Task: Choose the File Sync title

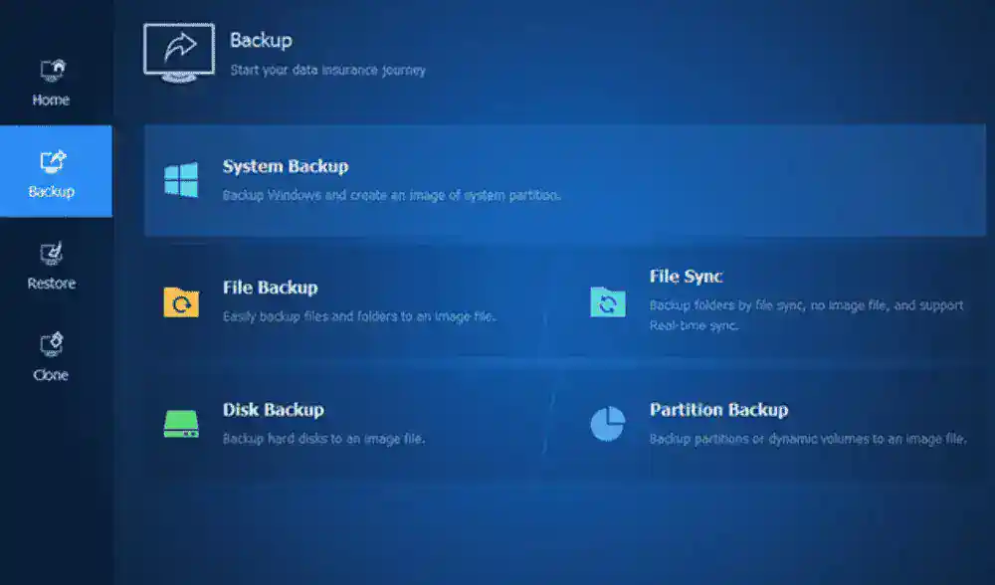Action: coord(686,276)
